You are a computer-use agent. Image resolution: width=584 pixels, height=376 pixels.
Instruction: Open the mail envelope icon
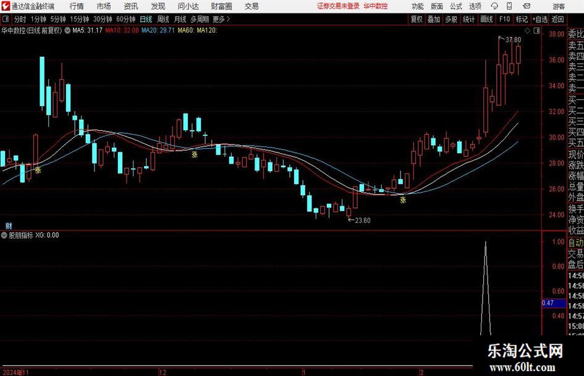pyautogui.click(x=527, y=6)
